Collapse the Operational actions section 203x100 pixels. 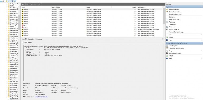202,7
